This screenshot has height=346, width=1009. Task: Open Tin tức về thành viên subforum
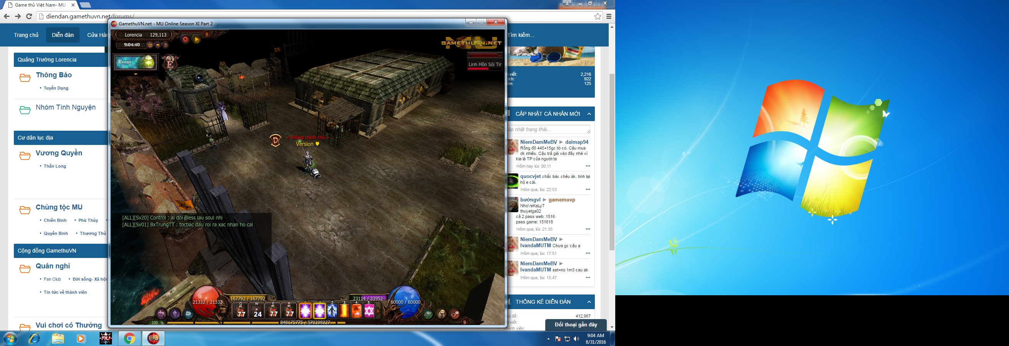(65, 292)
